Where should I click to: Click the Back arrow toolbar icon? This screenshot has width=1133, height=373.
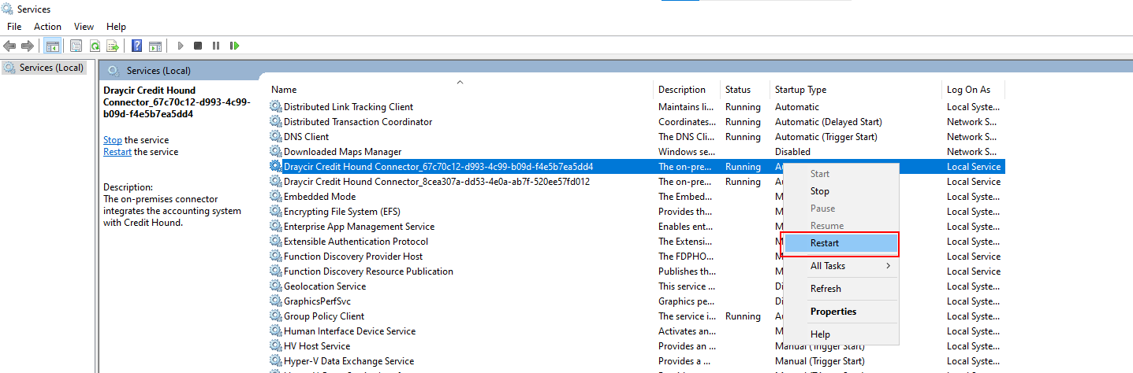(9, 46)
